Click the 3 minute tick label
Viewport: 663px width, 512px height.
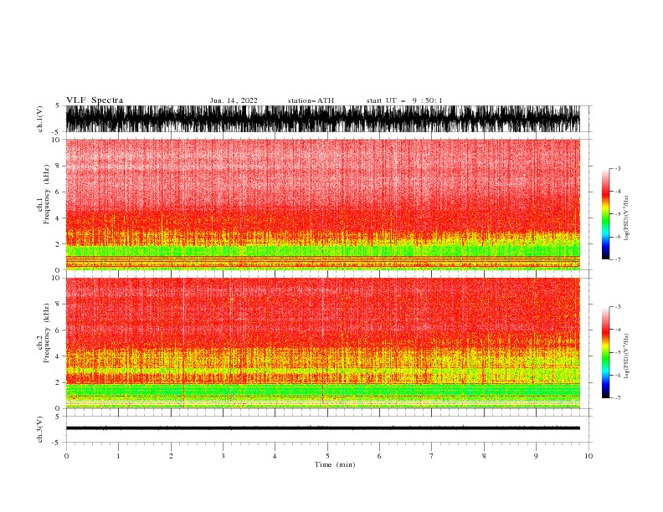(223, 456)
